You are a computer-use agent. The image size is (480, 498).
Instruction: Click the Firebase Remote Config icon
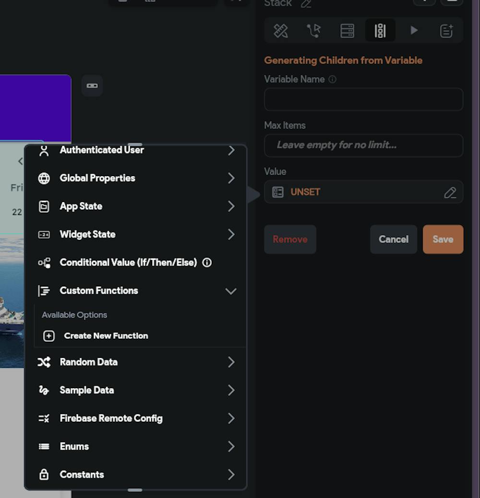pyautogui.click(x=44, y=418)
